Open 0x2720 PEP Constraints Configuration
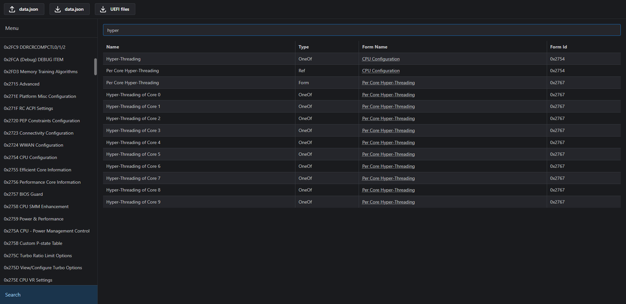The image size is (626, 304). pos(42,121)
